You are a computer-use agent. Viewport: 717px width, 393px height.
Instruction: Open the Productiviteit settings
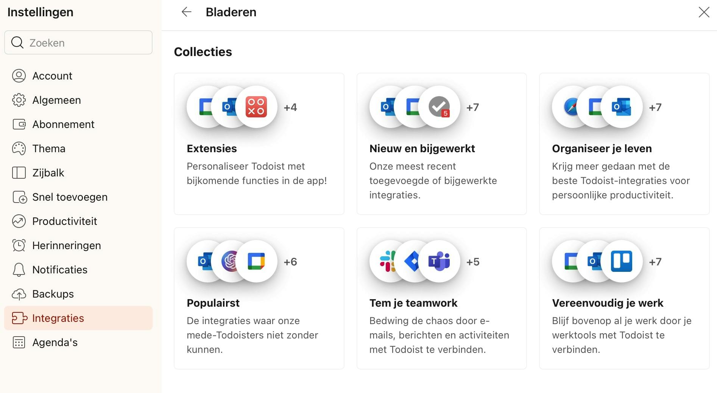tap(64, 221)
